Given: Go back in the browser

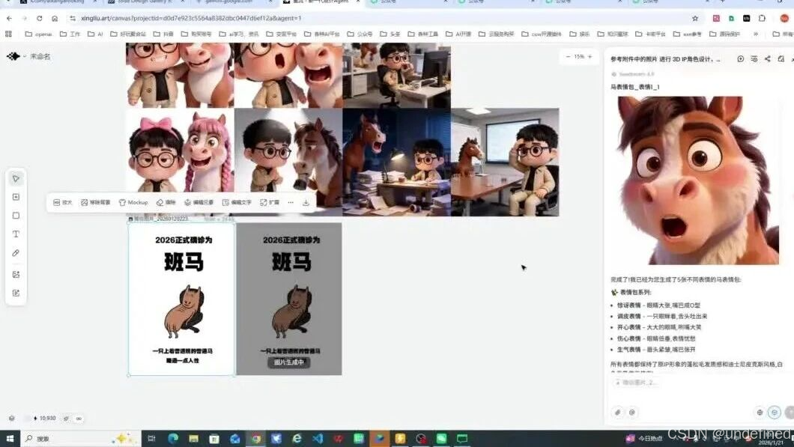Looking at the screenshot, I should coord(9,18).
